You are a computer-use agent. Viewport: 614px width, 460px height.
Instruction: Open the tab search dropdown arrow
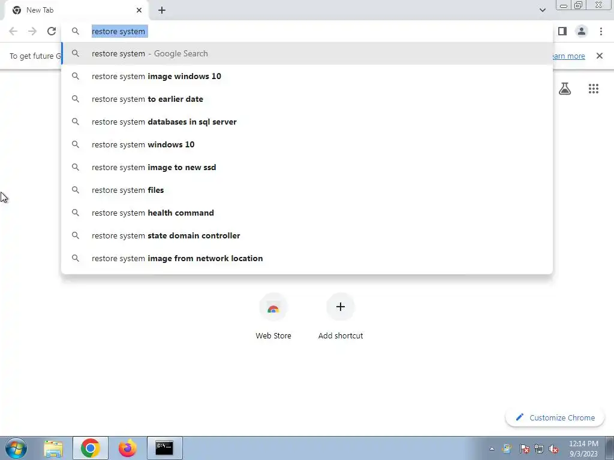click(x=542, y=10)
